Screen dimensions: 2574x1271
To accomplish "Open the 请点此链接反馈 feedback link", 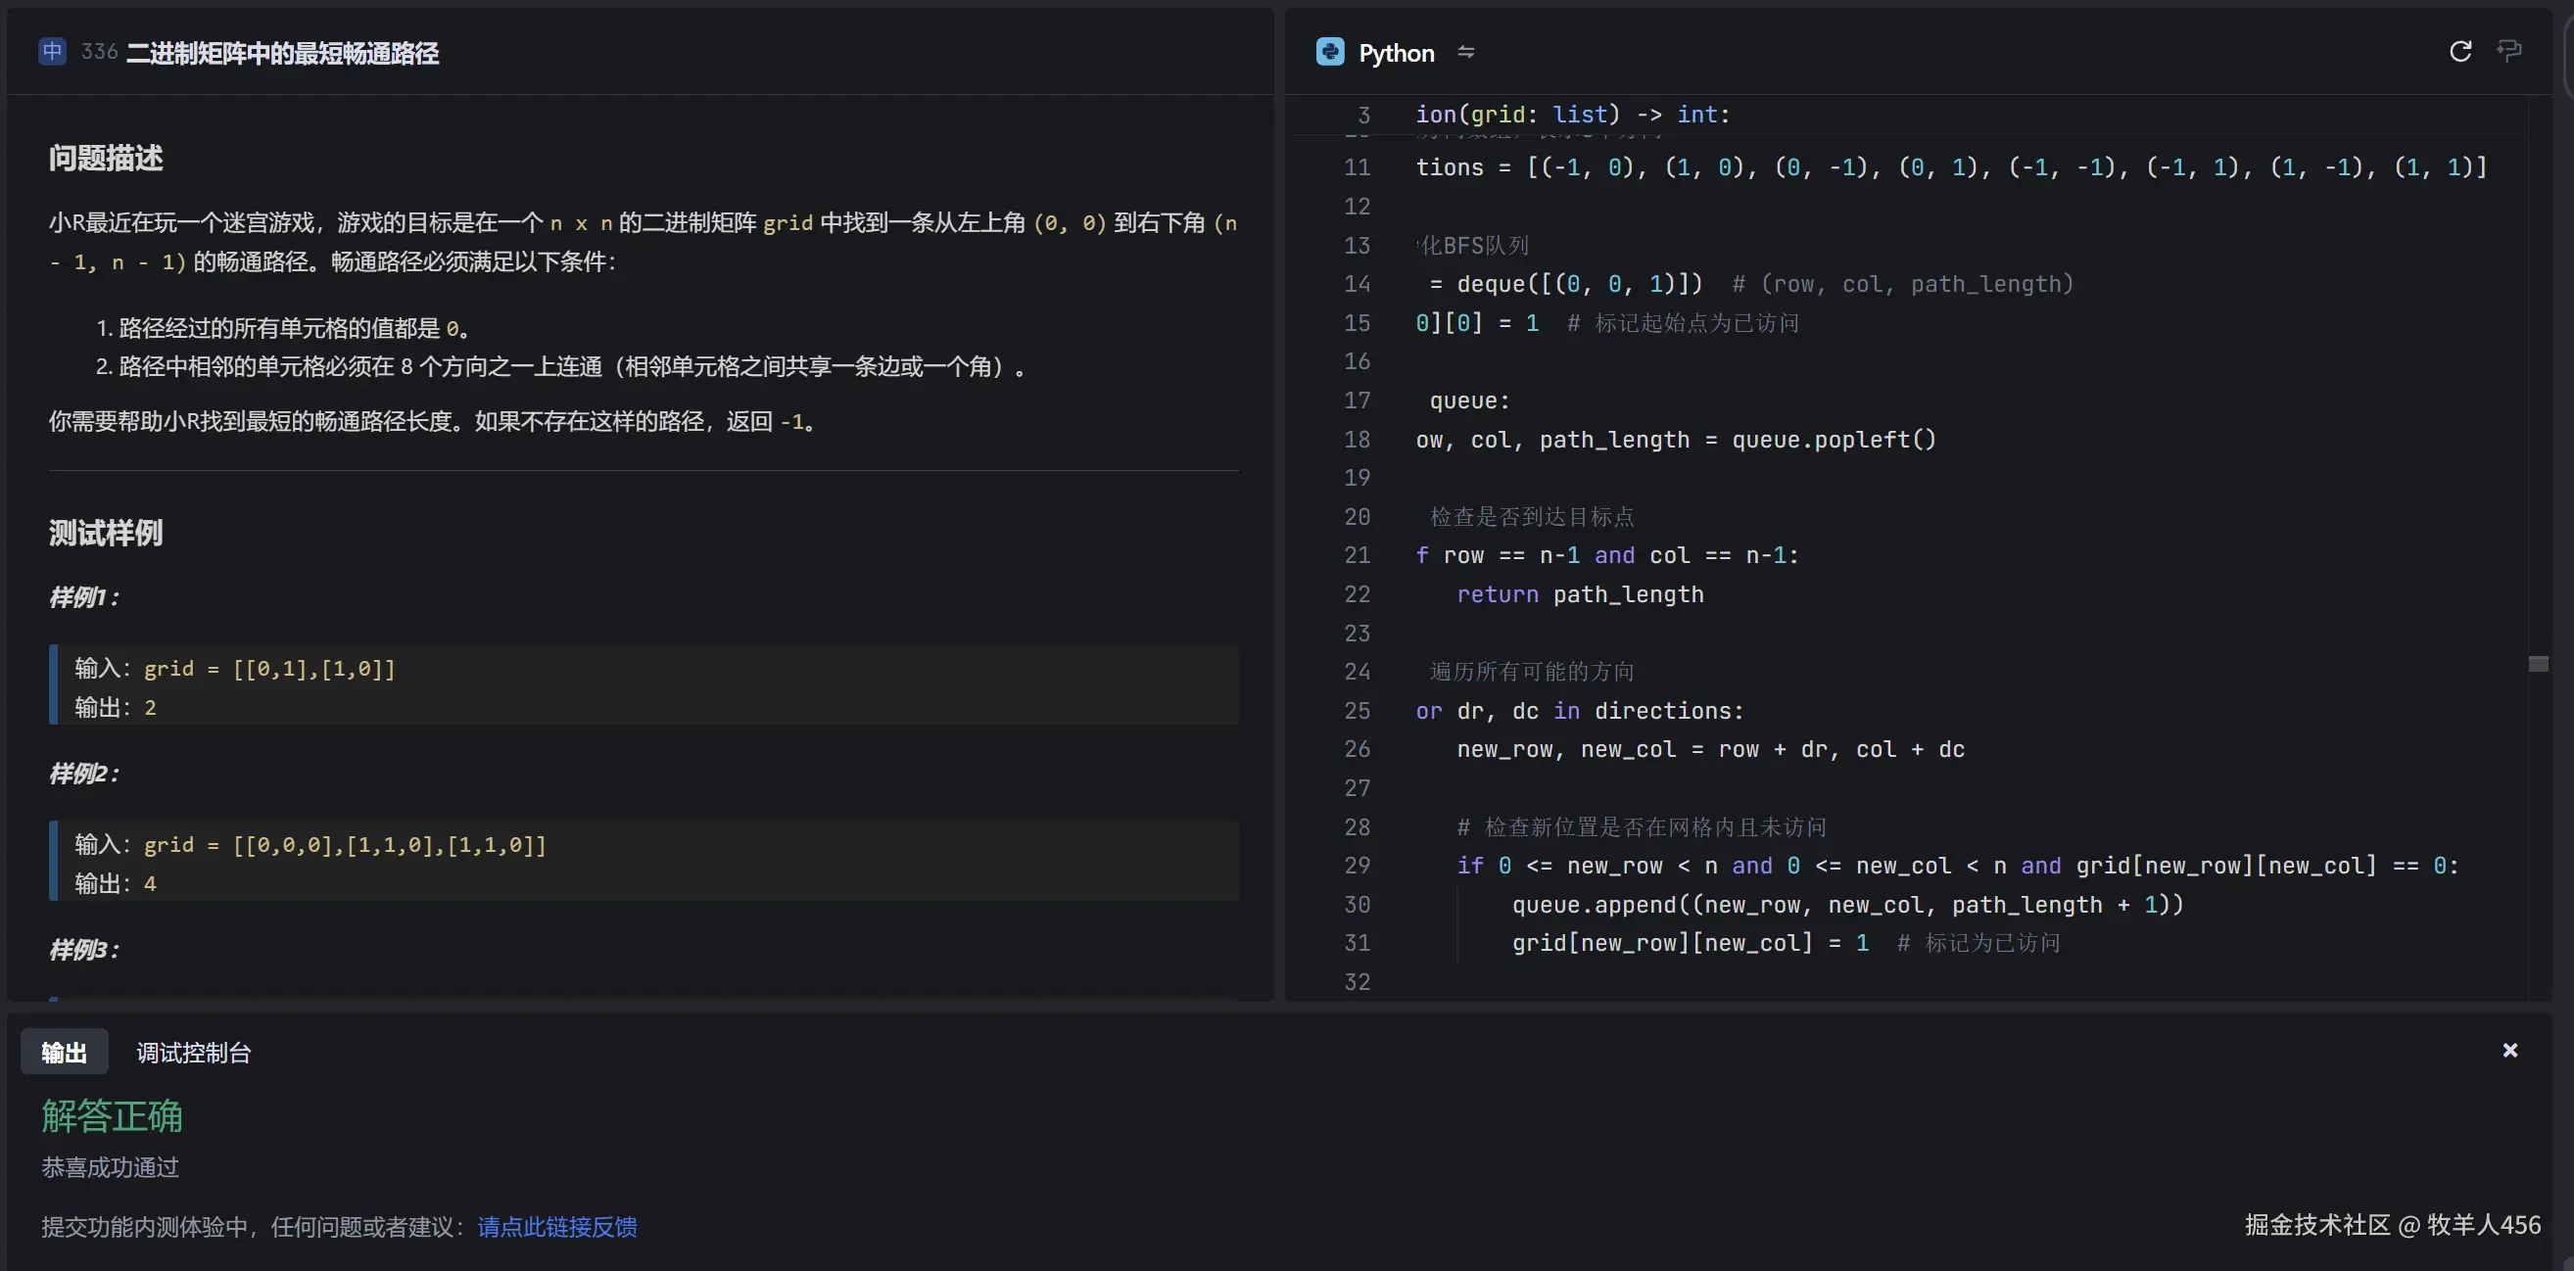I will 556,1226.
